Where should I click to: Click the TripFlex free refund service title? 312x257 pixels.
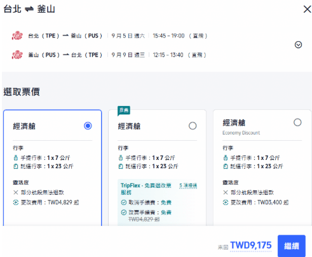(146, 189)
